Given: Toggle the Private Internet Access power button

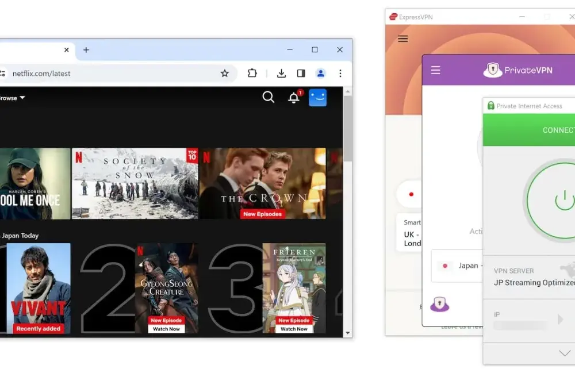Looking at the screenshot, I should pos(551,201).
